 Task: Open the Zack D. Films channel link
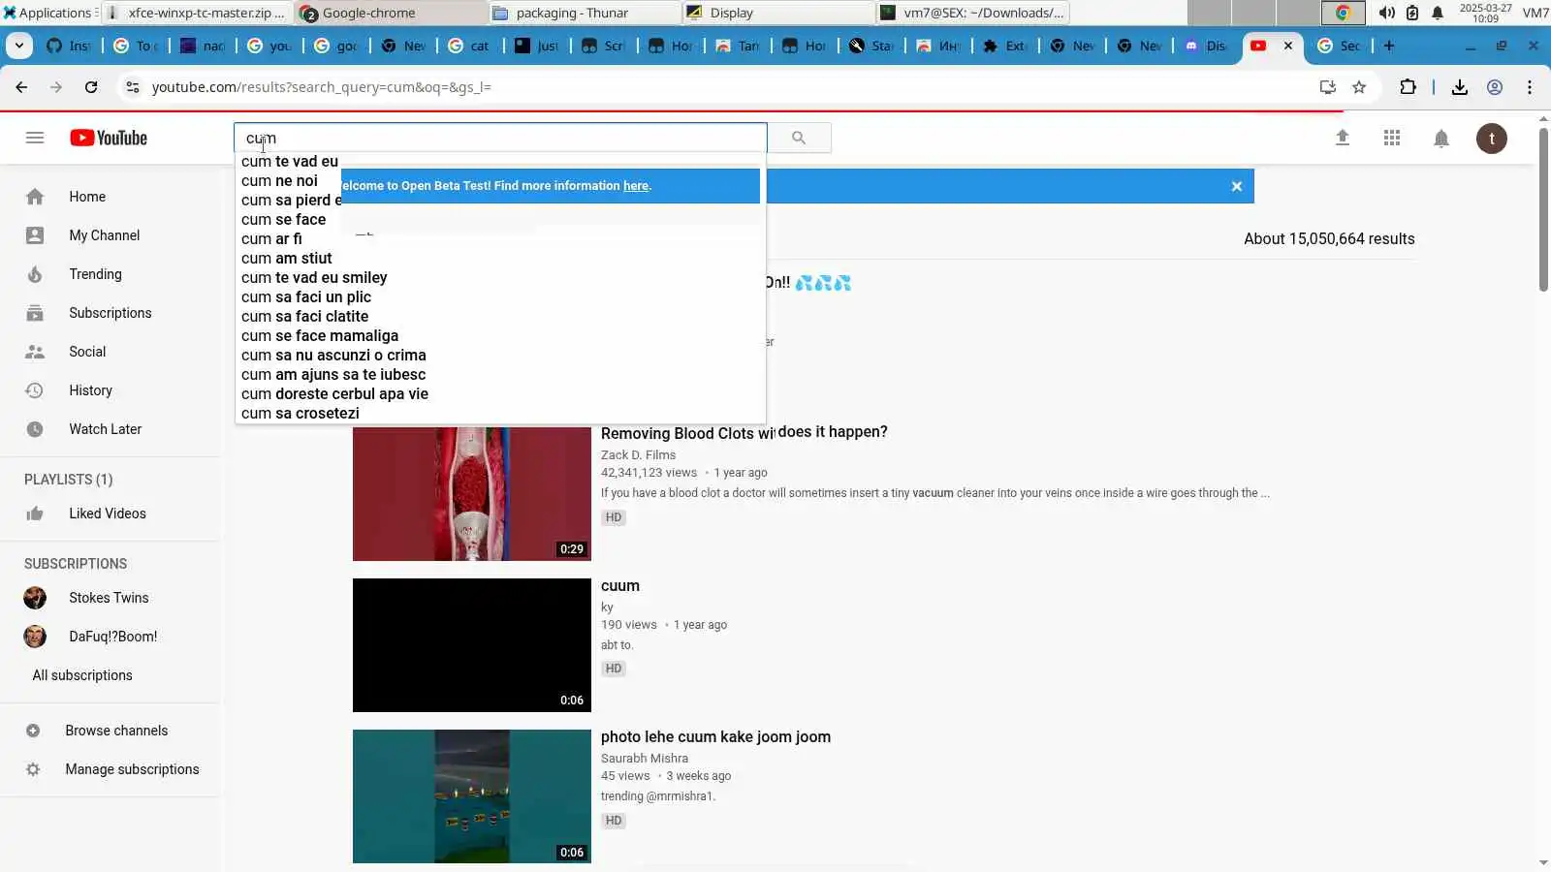638,455
